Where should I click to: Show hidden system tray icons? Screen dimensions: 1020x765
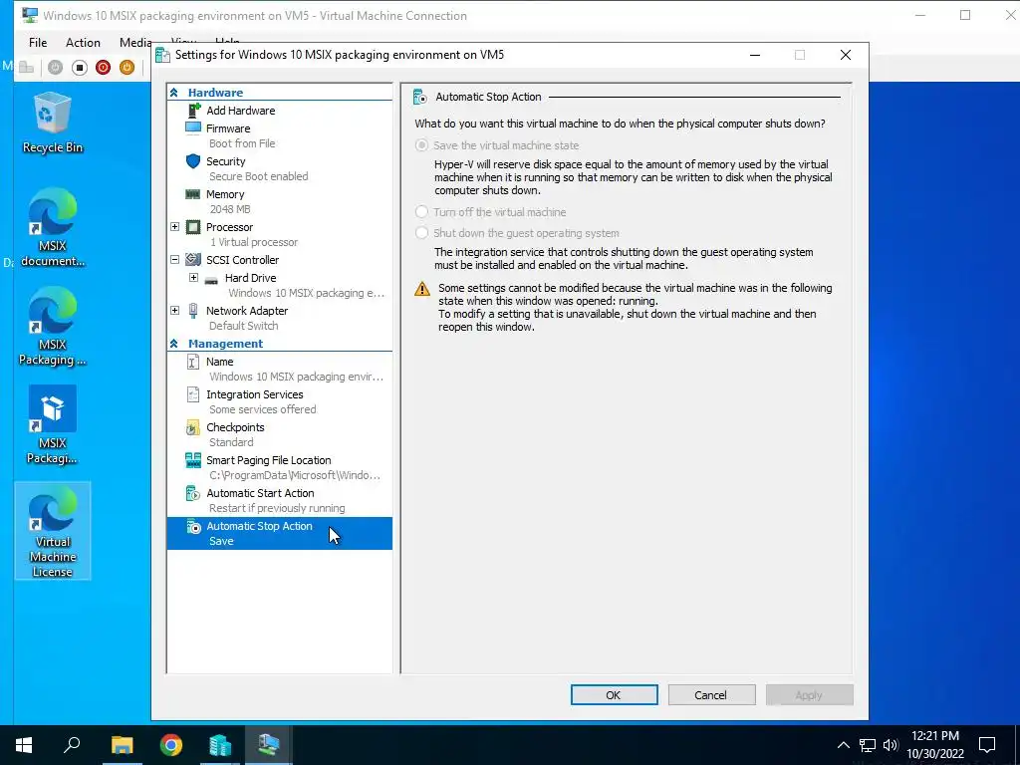(843, 745)
